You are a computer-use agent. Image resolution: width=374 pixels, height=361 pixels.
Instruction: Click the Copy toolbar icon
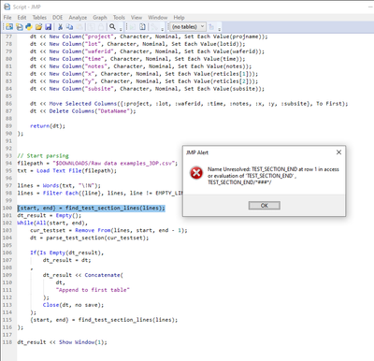[x=70, y=27]
